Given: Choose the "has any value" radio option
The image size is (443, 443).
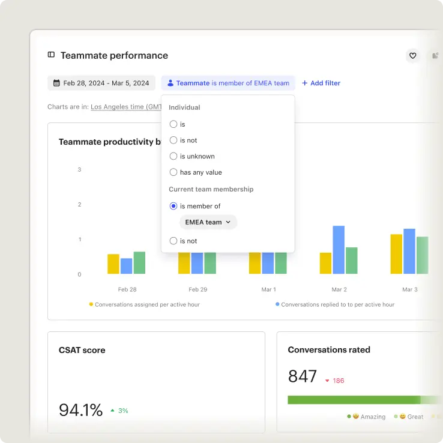Looking at the screenshot, I should [x=173, y=172].
